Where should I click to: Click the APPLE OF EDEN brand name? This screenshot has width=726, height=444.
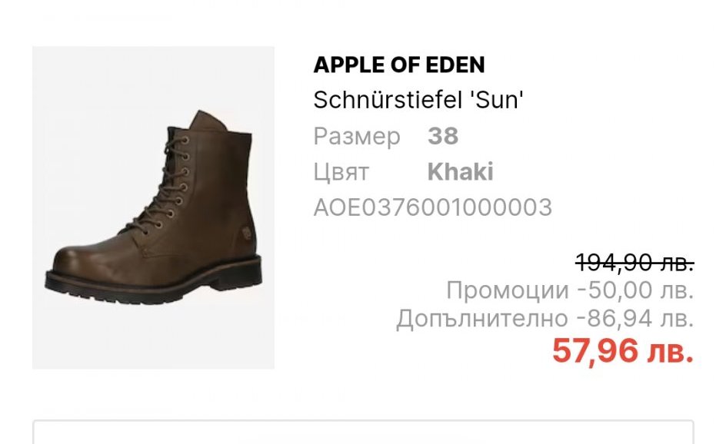pyautogui.click(x=399, y=65)
